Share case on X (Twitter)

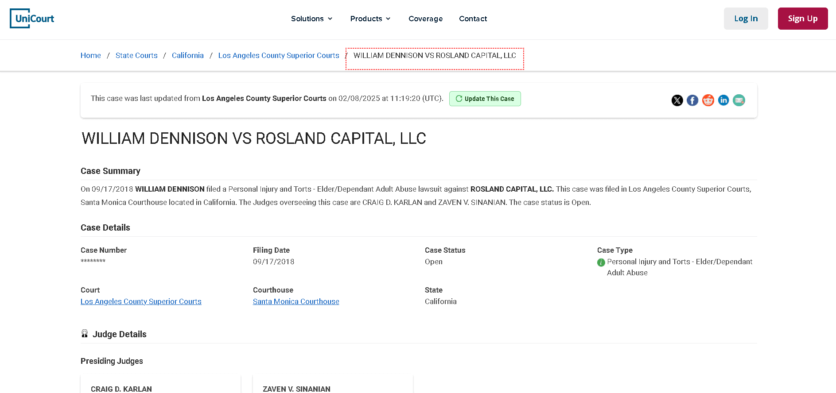click(x=677, y=100)
